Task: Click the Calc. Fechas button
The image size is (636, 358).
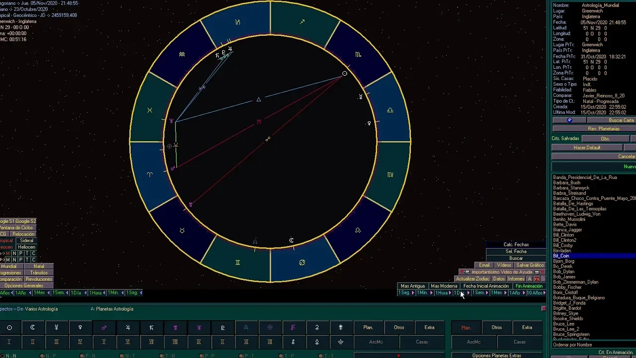Action: pos(516,245)
